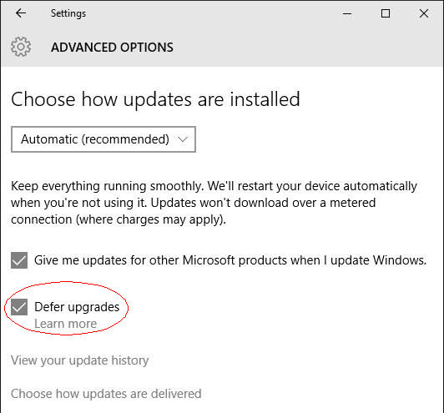
Task: Click the settings gear icon
Action: 21,47
